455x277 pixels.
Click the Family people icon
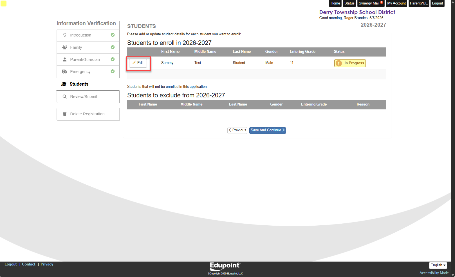tap(65, 47)
